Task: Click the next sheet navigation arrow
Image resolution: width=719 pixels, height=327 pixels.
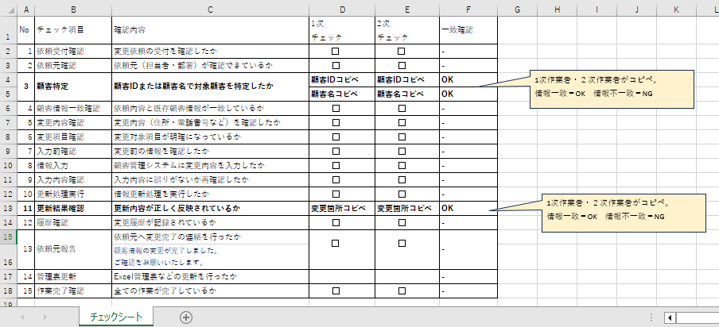Action: pyautogui.click(x=45, y=317)
